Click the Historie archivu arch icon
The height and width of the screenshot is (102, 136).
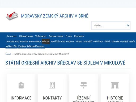115,85
